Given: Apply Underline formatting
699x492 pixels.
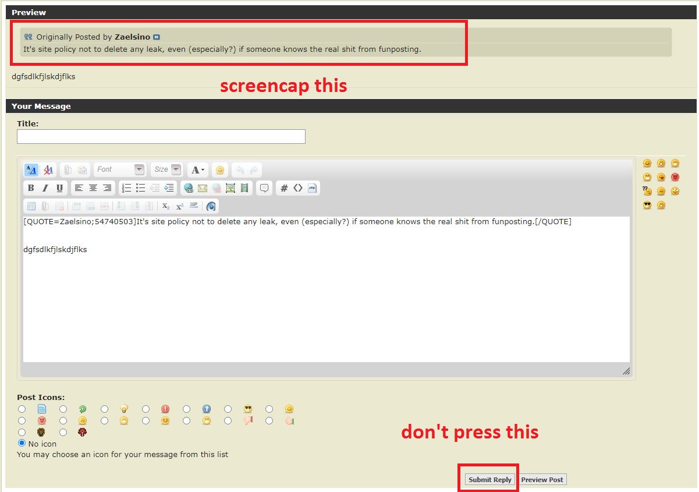Looking at the screenshot, I should click(59, 188).
